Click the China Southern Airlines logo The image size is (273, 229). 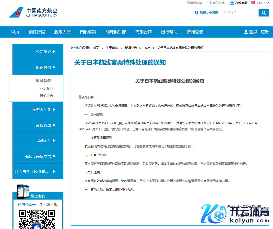tap(33, 12)
